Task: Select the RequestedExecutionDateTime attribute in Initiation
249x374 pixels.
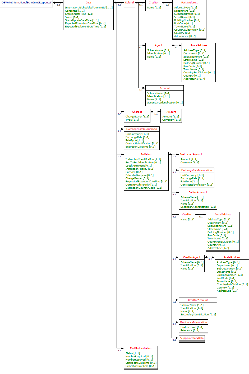Action: click(146, 182)
